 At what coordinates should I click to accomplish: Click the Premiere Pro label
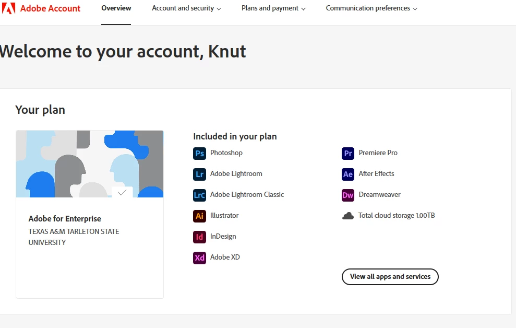378,153
